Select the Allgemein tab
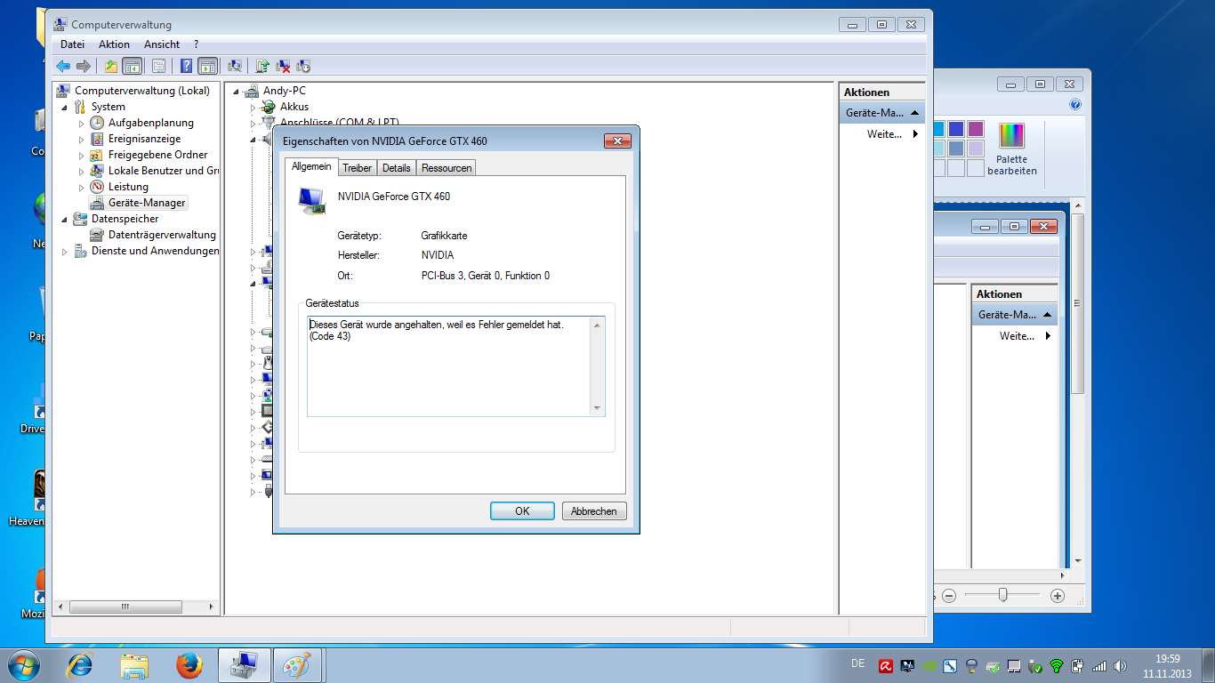The image size is (1215, 683). 311,166
